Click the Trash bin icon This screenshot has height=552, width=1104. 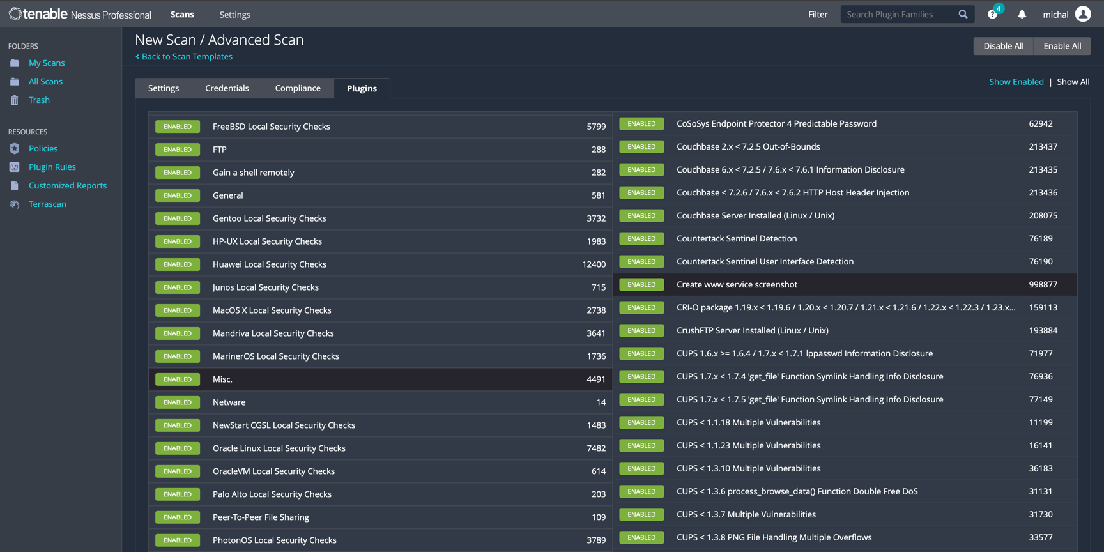(x=15, y=100)
